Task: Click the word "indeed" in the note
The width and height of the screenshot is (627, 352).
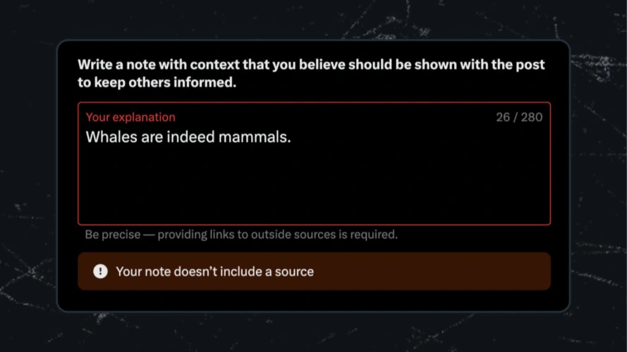Action: tap(190, 137)
